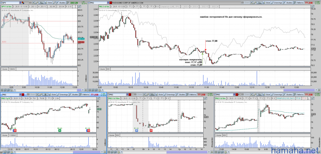Screen dimensions: 321x154
Task: Click price-axis settings icon on SPY chart
Action: click(80, 6)
